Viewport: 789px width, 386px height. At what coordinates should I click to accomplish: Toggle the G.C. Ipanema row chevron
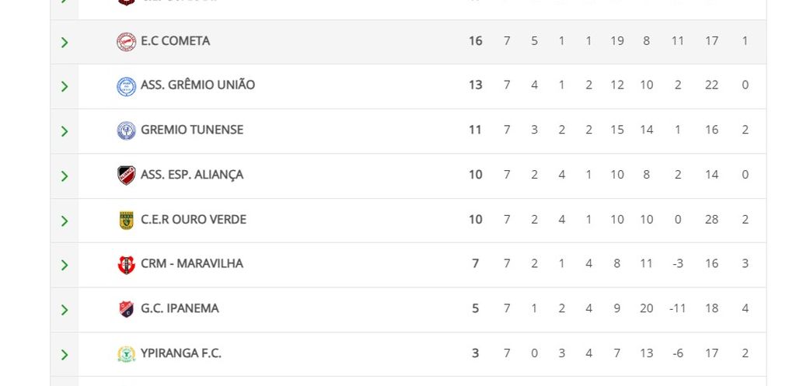pyautogui.click(x=65, y=309)
